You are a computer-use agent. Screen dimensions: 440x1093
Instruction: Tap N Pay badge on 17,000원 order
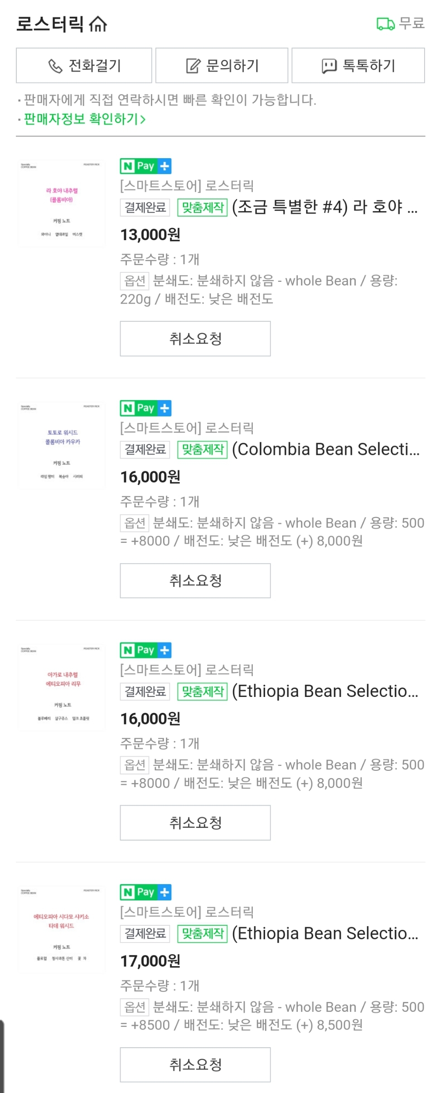(x=145, y=892)
